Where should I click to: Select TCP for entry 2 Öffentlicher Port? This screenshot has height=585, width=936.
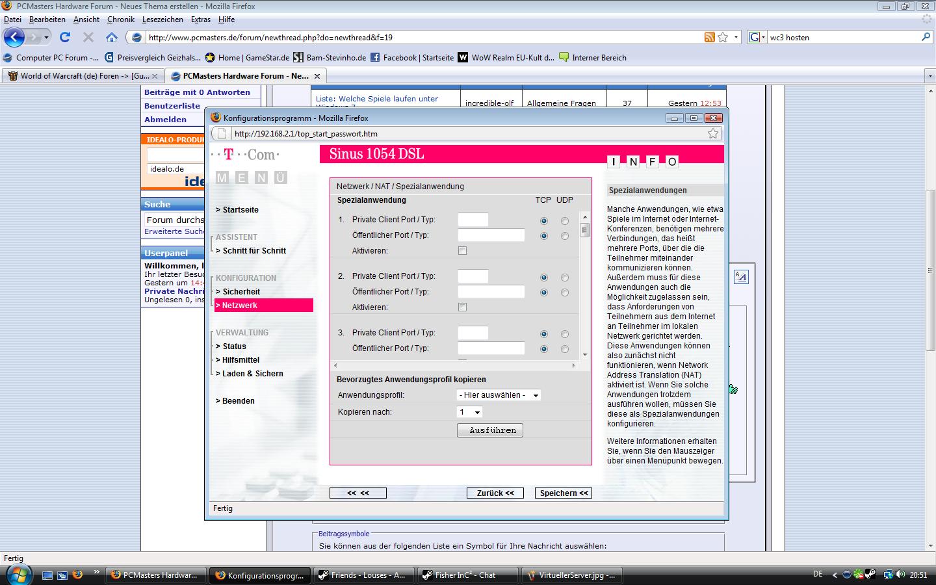coord(544,292)
